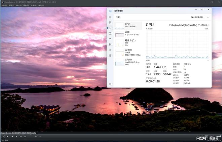222x142 pixels.
Task: Click the 1.44 GHz speed value
Action: click(160, 67)
